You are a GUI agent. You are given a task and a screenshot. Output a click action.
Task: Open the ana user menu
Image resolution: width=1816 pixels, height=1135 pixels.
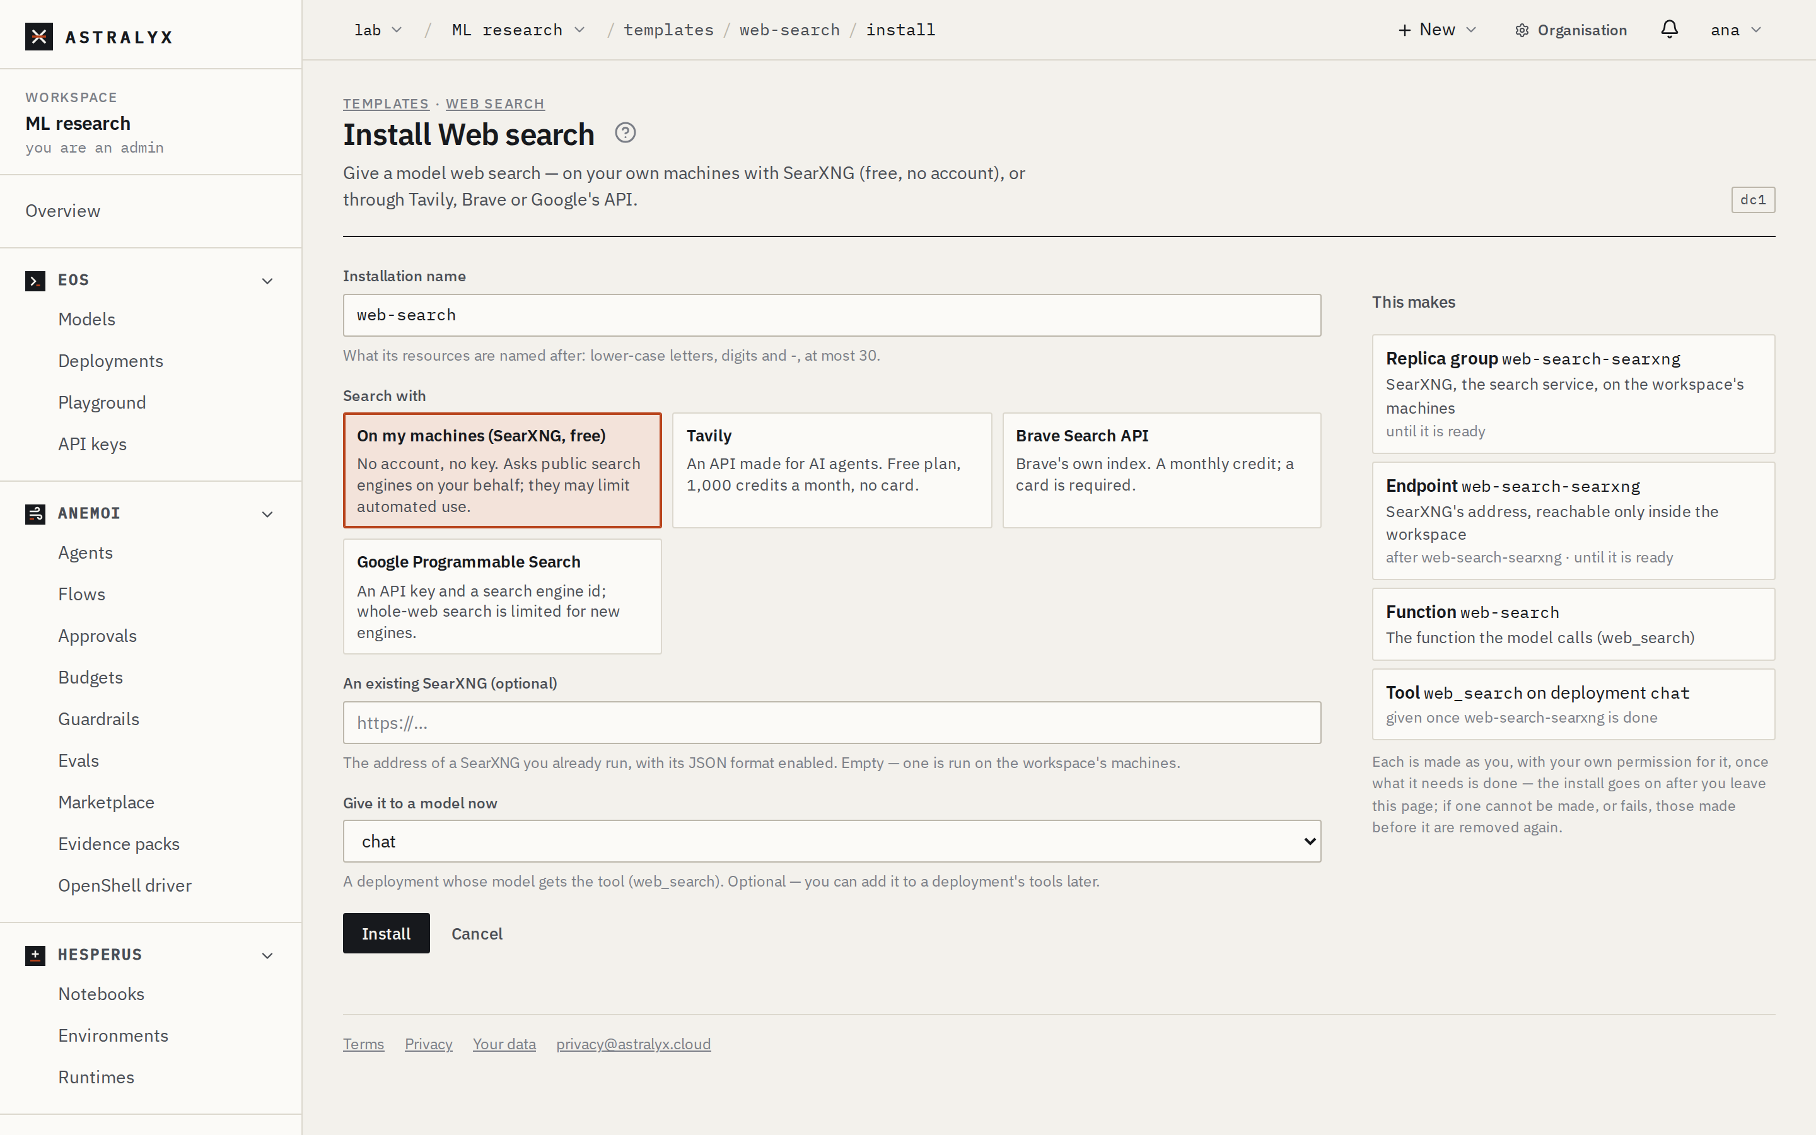(1736, 30)
